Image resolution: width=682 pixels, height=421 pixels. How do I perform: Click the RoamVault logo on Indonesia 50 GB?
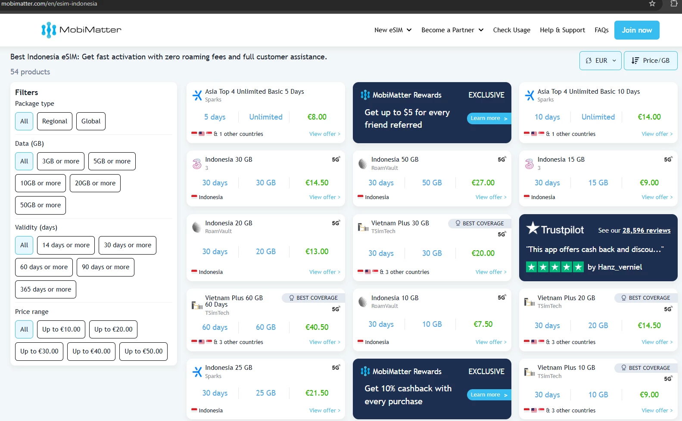click(363, 164)
